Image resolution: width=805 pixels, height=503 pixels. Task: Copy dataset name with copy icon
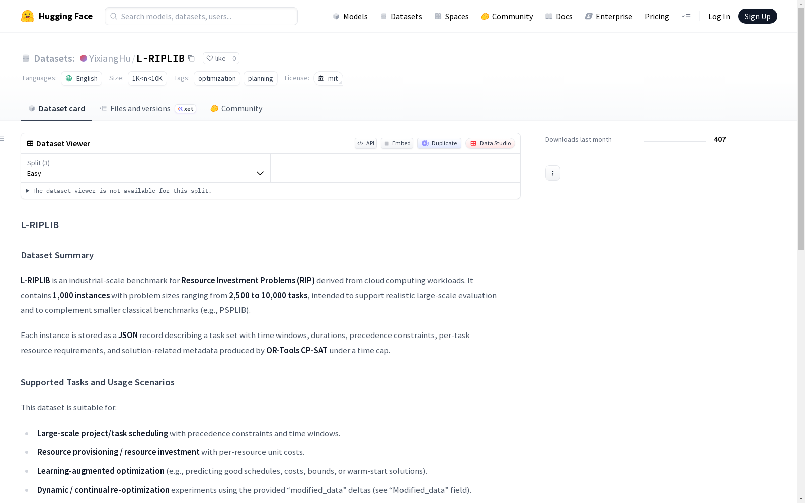click(192, 58)
